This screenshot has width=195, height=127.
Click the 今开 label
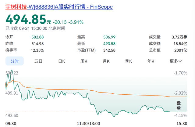(x=9, y=37)
